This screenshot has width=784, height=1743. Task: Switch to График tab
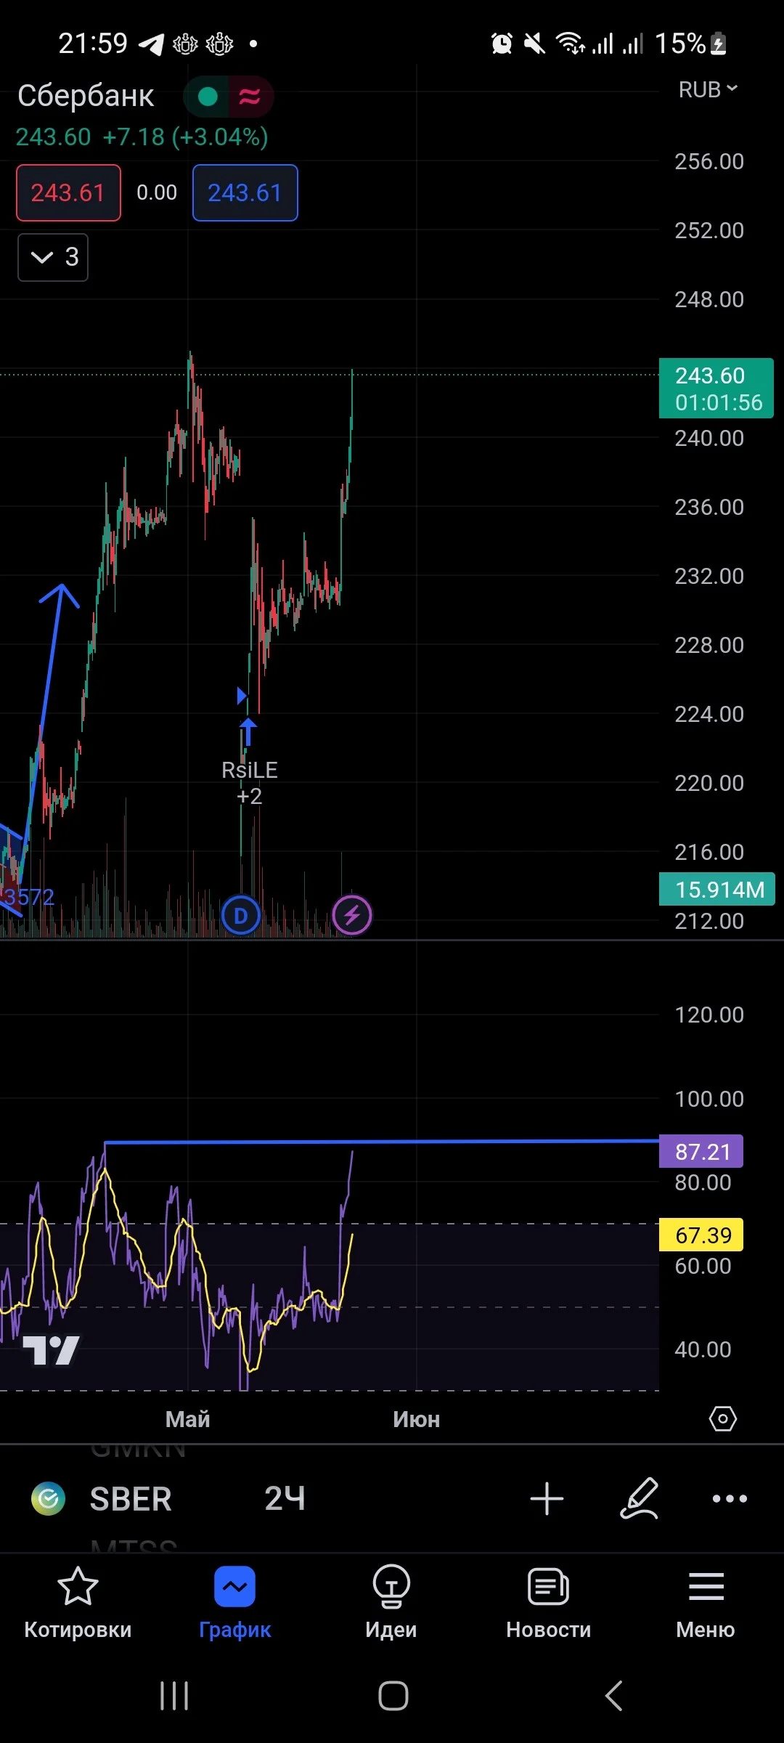click(x=234, y=1603)
